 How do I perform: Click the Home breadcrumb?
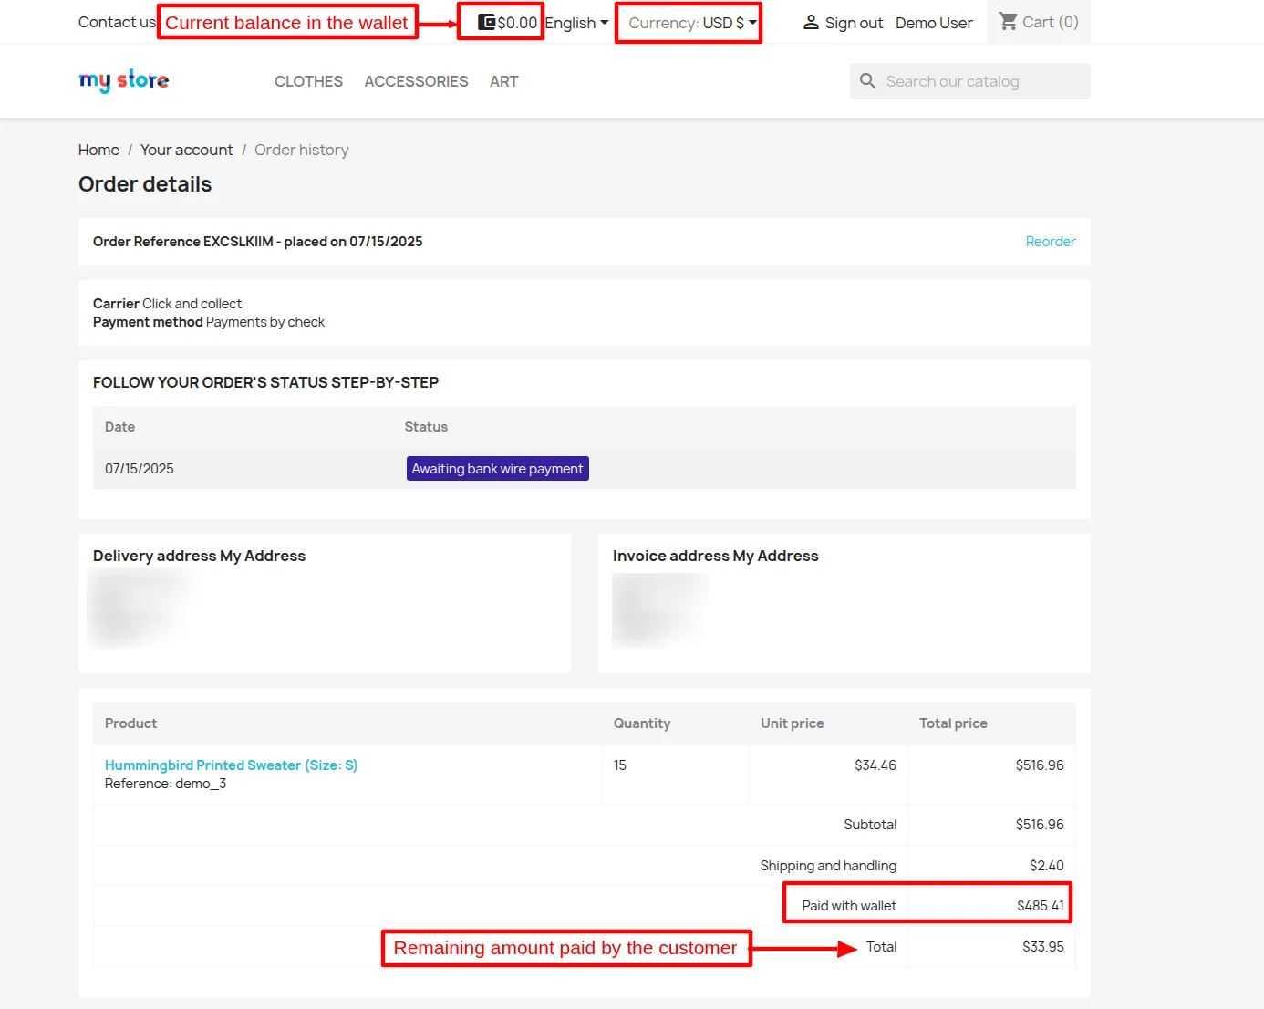(x=98, y=150)
